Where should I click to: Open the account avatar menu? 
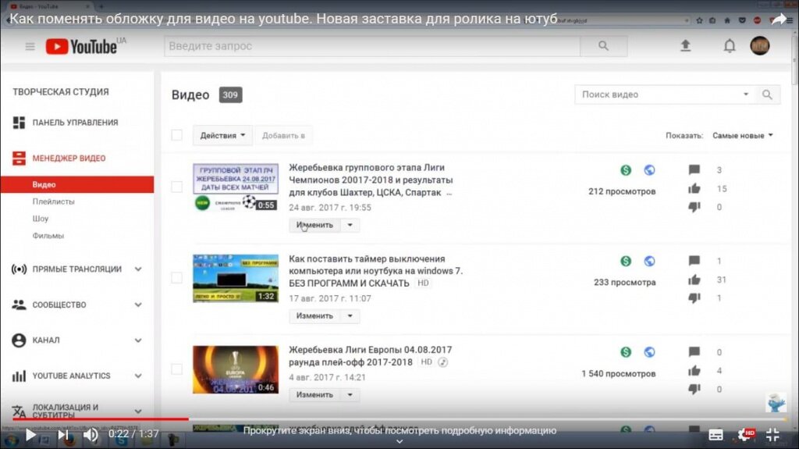tap(760, 46)
